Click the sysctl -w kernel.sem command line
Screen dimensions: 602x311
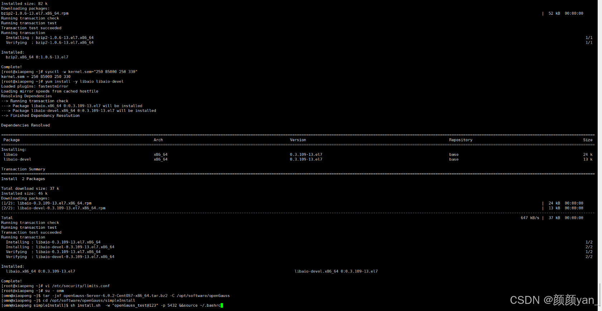(69, 72)
